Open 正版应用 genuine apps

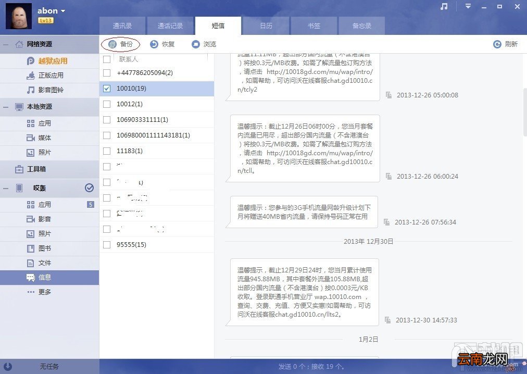coord(49,76)
